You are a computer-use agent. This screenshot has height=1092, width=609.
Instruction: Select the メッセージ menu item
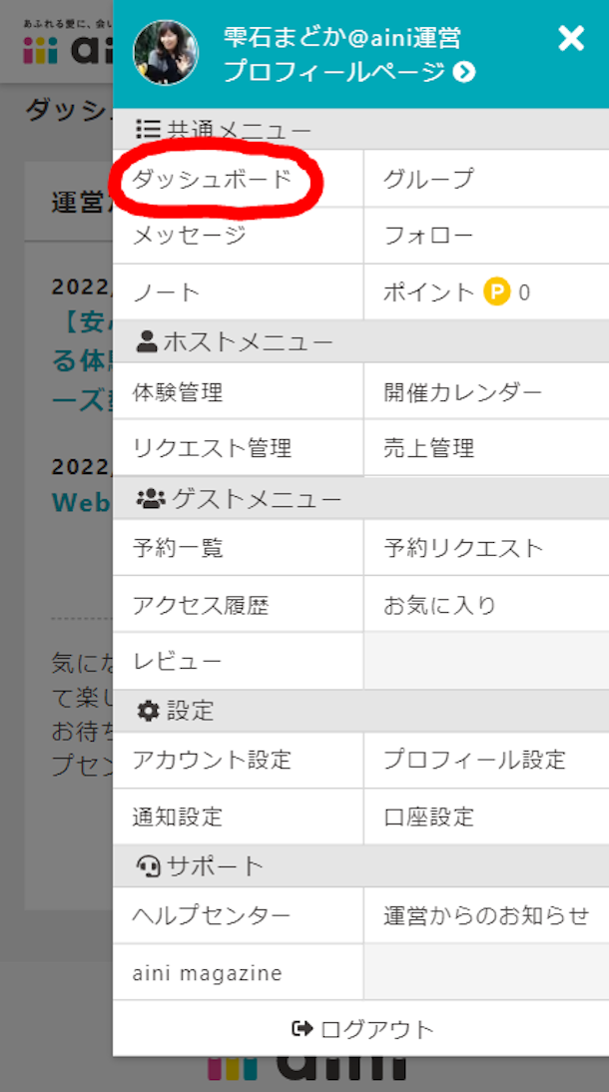pyautogui.click(x=190, y=237)
